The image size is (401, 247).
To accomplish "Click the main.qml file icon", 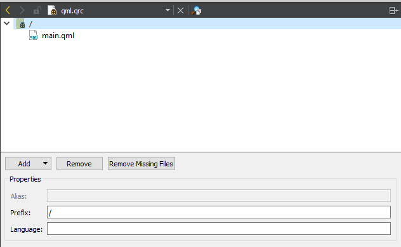I will pos(33,36).
